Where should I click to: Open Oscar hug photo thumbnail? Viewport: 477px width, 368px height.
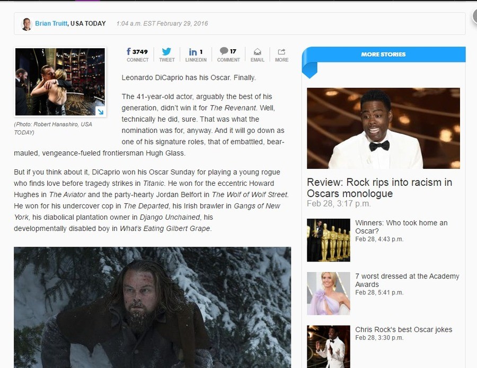click(60, 82)
